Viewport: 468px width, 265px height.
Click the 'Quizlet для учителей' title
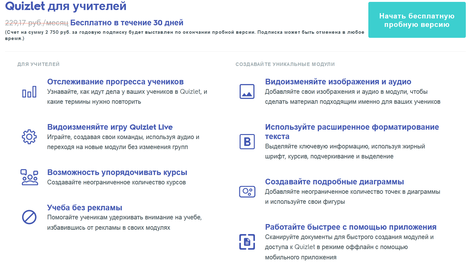pos(66,6)
